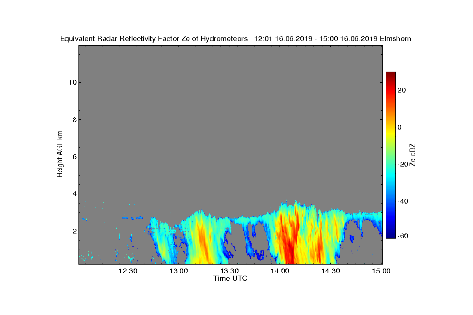Click the 13:00 time tick label

(x=178, y=271)
